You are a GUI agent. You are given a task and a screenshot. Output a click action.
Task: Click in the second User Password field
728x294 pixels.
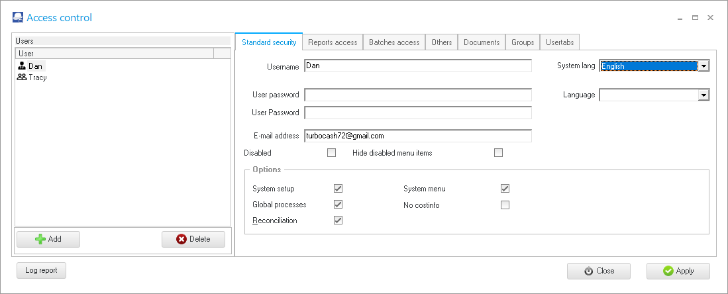[x=418, y=113]
